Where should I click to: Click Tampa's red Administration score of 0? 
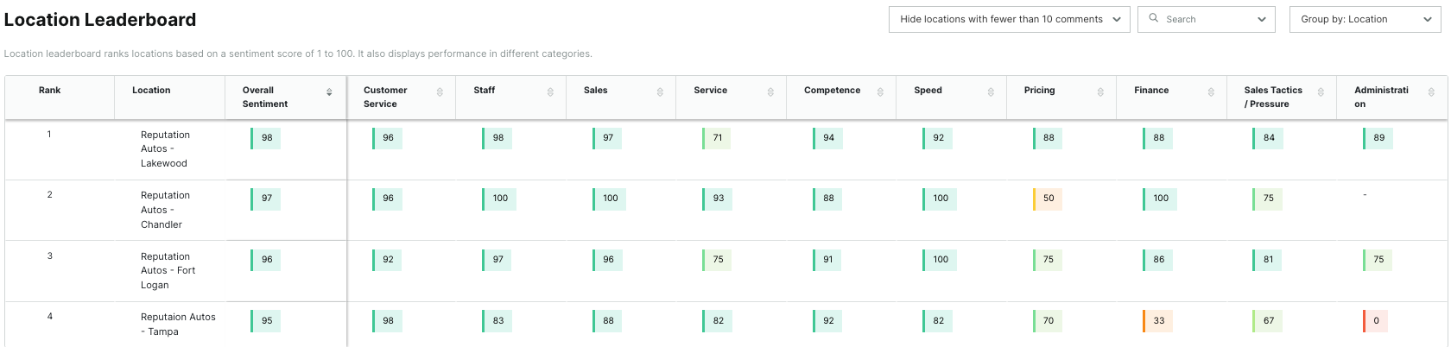point(1376,320)
